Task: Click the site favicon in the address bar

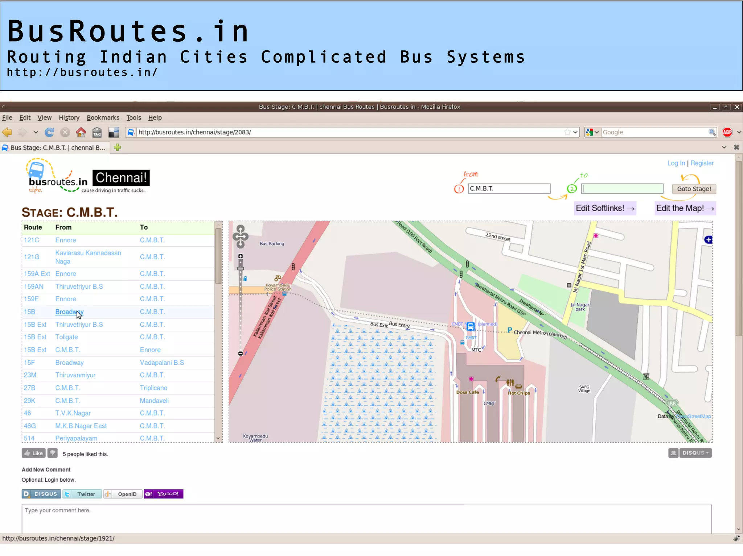Action: (131, 132)
